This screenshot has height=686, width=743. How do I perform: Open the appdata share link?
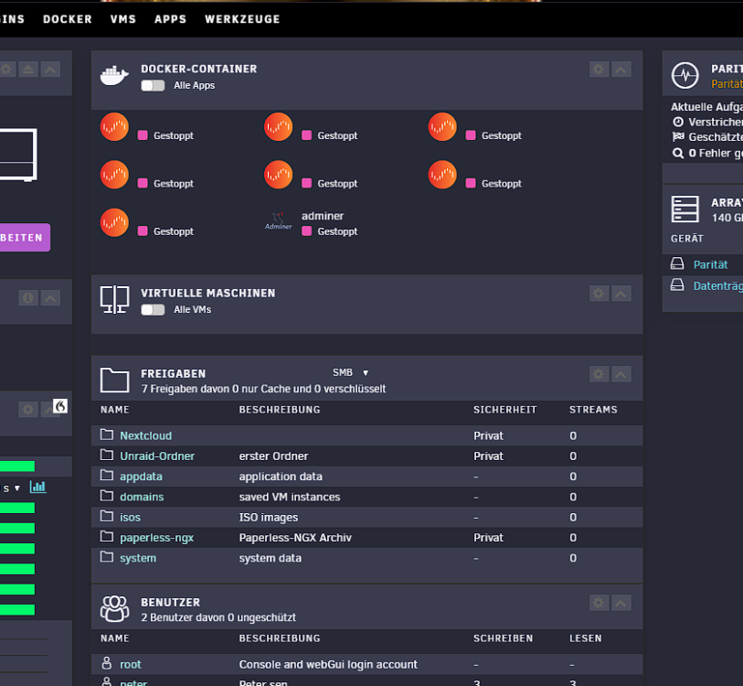[x=142, y=477]
